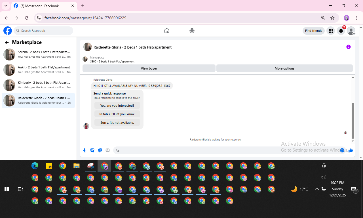Focus the Search Facebook field
363x218 pixels.
43,31
